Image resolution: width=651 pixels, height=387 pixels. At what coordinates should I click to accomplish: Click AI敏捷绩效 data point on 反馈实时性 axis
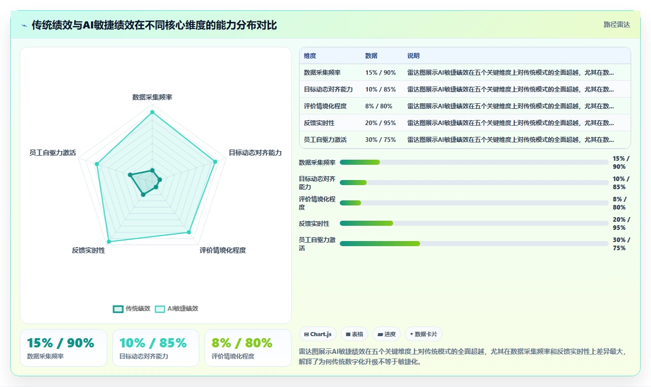[108, 241]
